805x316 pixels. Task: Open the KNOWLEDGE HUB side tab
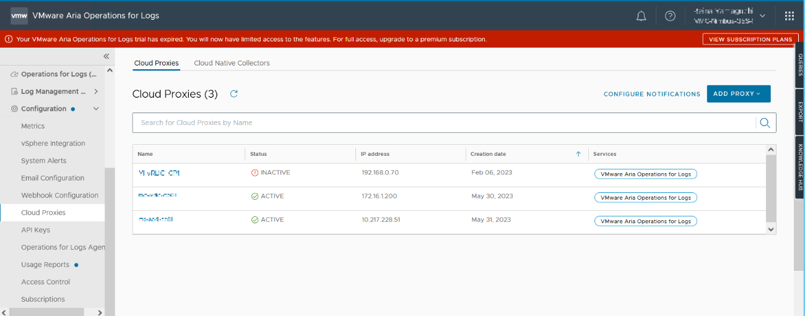pyautogui.click(x=800, y=168)
